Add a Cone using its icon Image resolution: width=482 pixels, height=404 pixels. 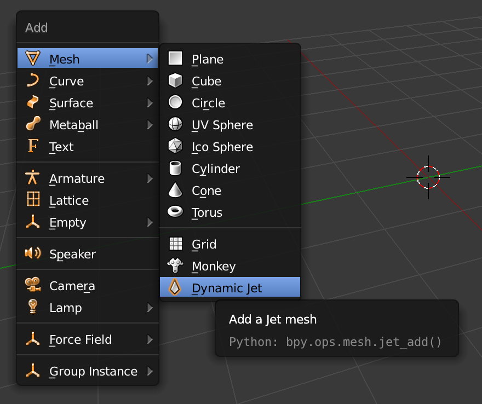coord(175,190)
